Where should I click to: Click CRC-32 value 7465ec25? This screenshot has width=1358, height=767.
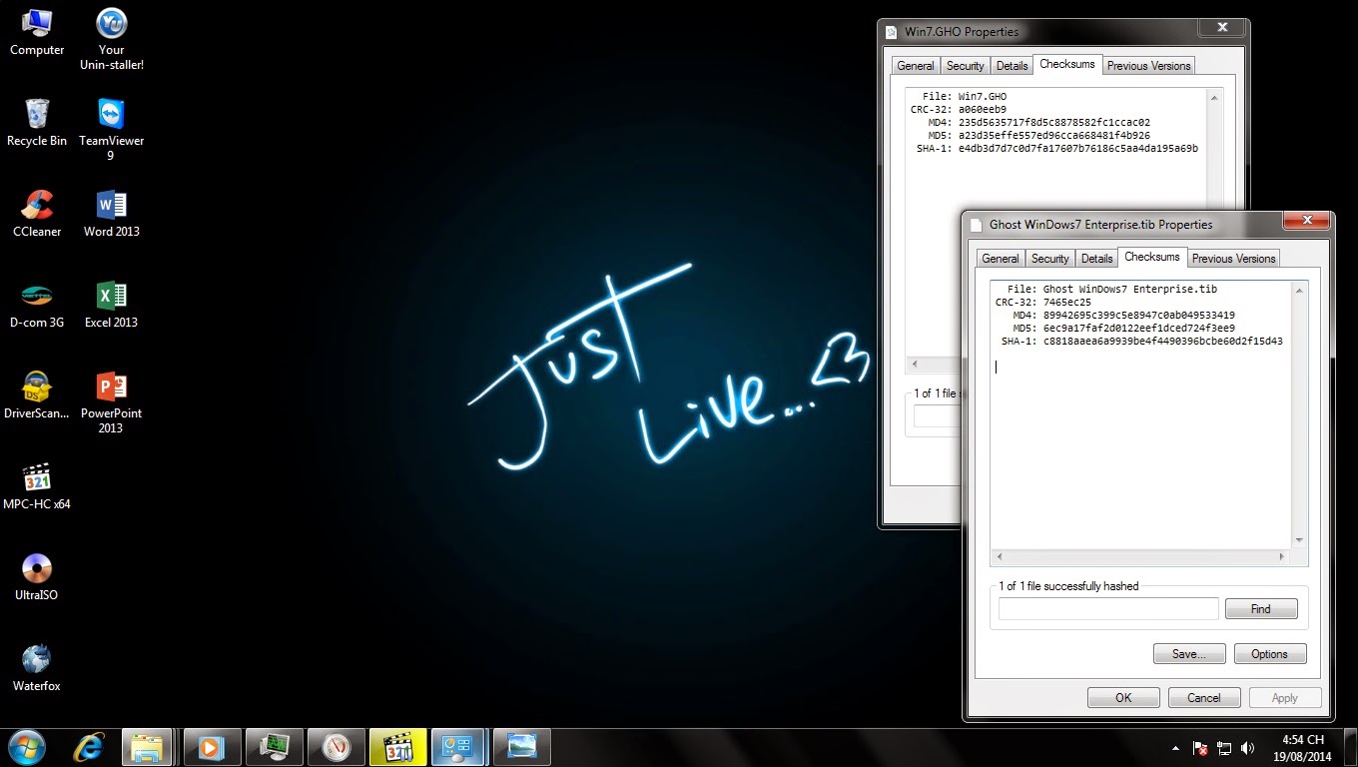click(x=1067, y=303)
